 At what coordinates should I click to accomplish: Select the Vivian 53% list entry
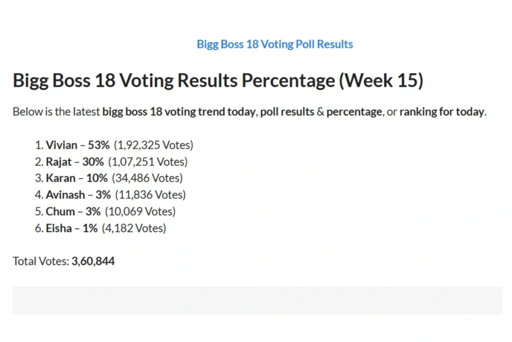(x=114, y=145)
